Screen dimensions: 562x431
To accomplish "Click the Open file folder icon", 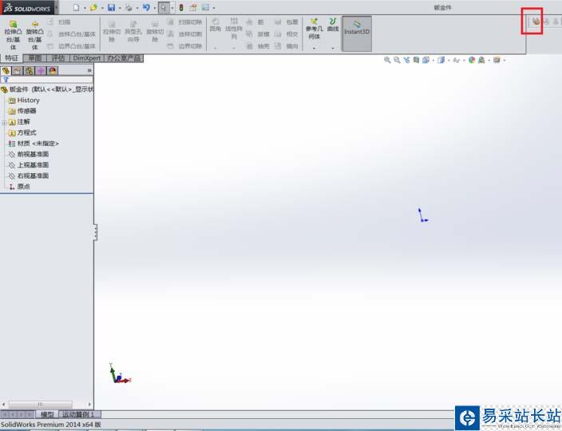I will pos(93,7).
